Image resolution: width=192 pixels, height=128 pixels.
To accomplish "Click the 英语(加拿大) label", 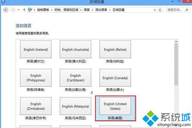I will (115, 90).
